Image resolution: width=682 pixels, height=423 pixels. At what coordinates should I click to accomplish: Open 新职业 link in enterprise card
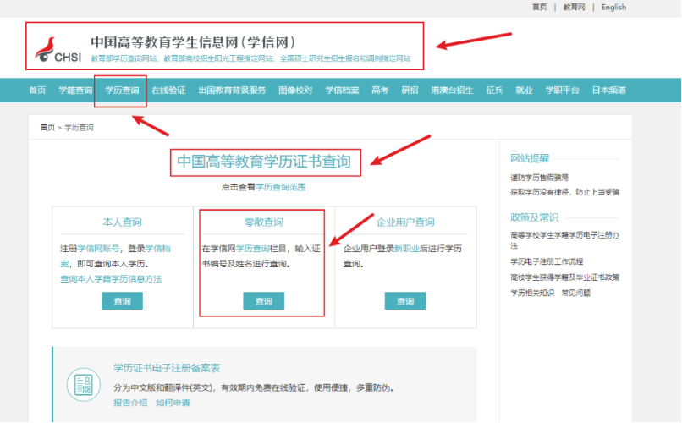coord(407,248)
